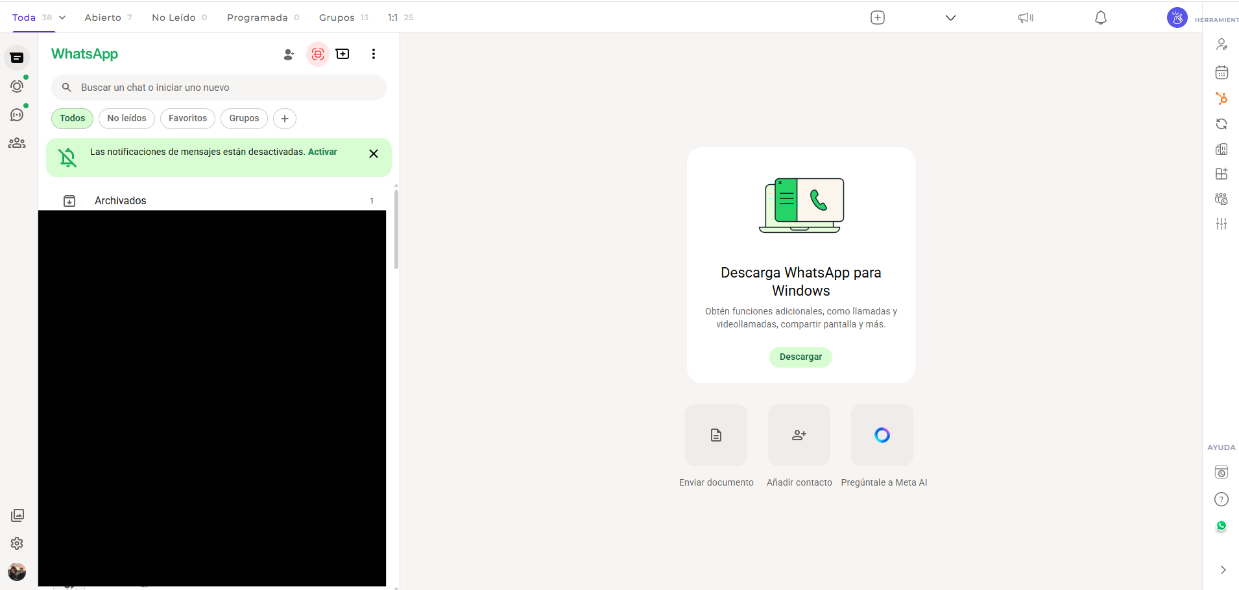Screen dimensions: 1239x590
Task: Click the notifications bell icon
Action: [x=1100, y=18]
